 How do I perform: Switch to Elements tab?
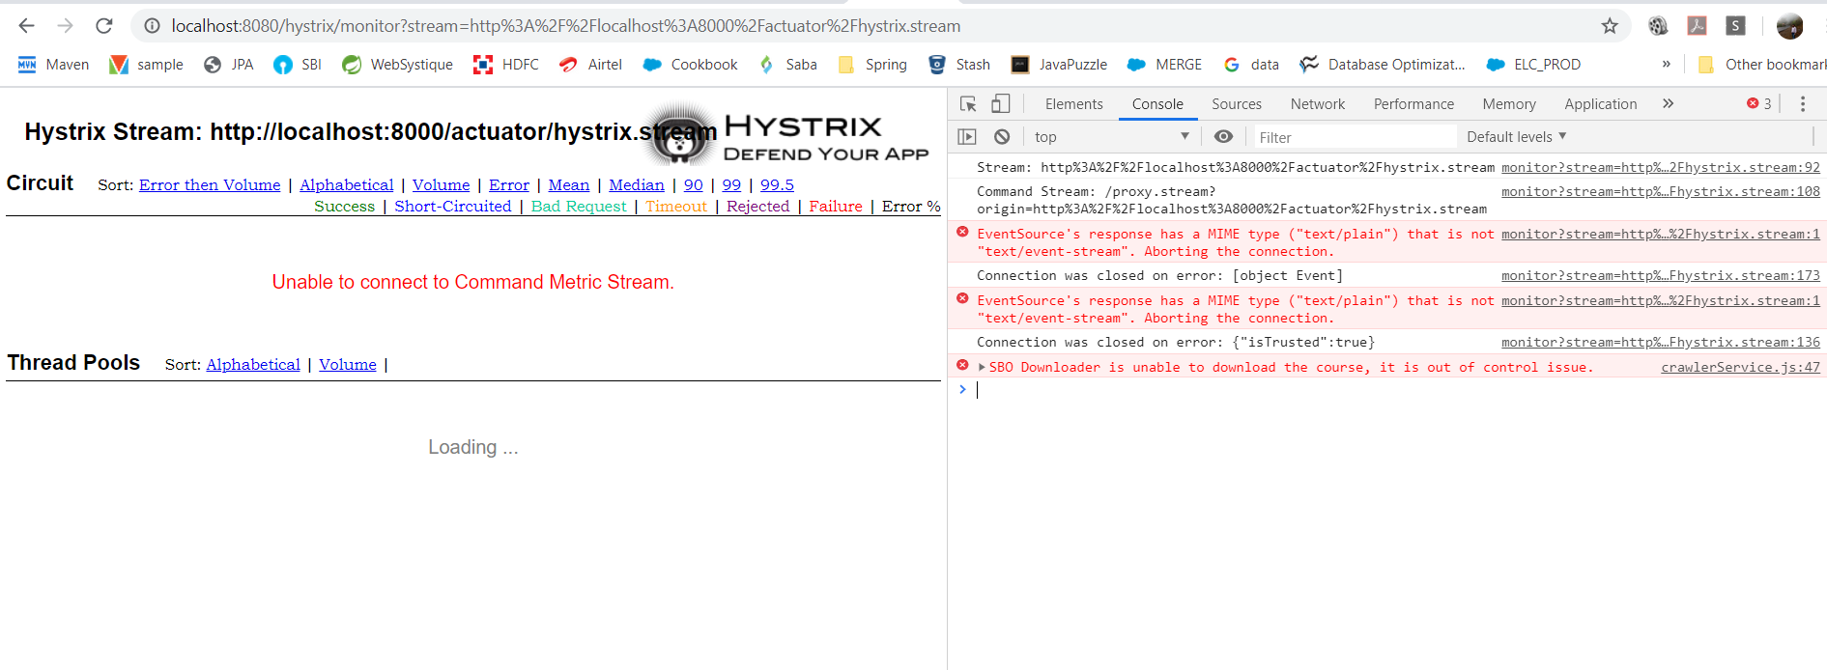click(x=1073, y=104)
